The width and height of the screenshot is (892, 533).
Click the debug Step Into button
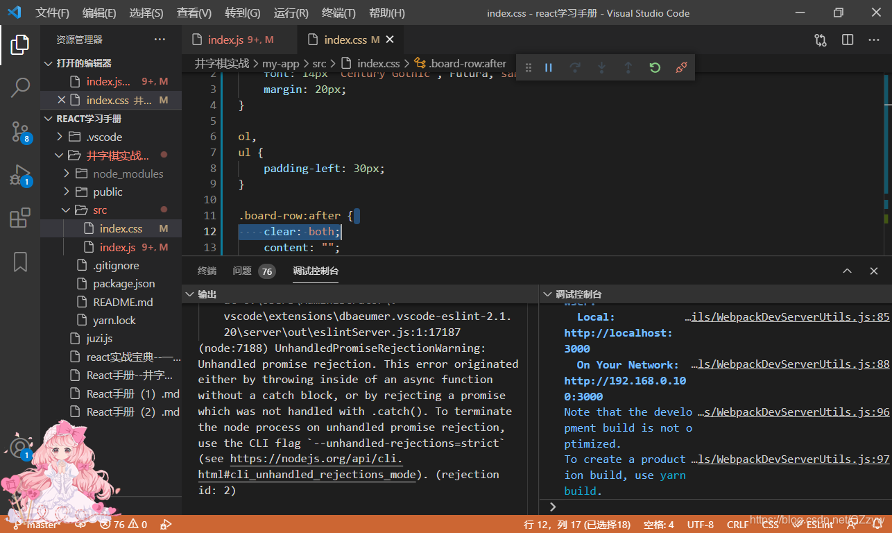pos(601,67)
